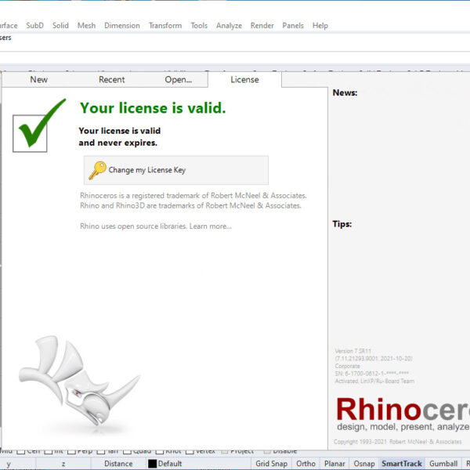
Task: Open the Tools menu
Action: [x=199, y=26]
